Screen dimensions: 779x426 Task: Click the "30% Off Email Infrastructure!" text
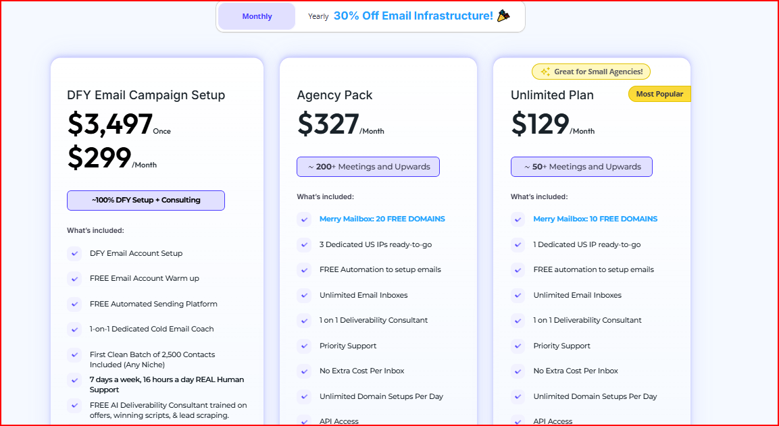(415, 16)
